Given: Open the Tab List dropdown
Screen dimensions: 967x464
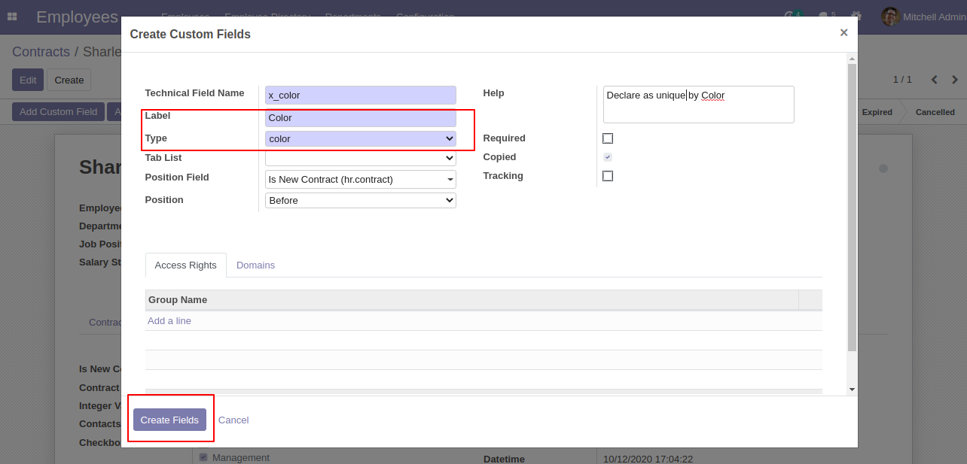Looking at the screenshot, I should tap(360, 159).
